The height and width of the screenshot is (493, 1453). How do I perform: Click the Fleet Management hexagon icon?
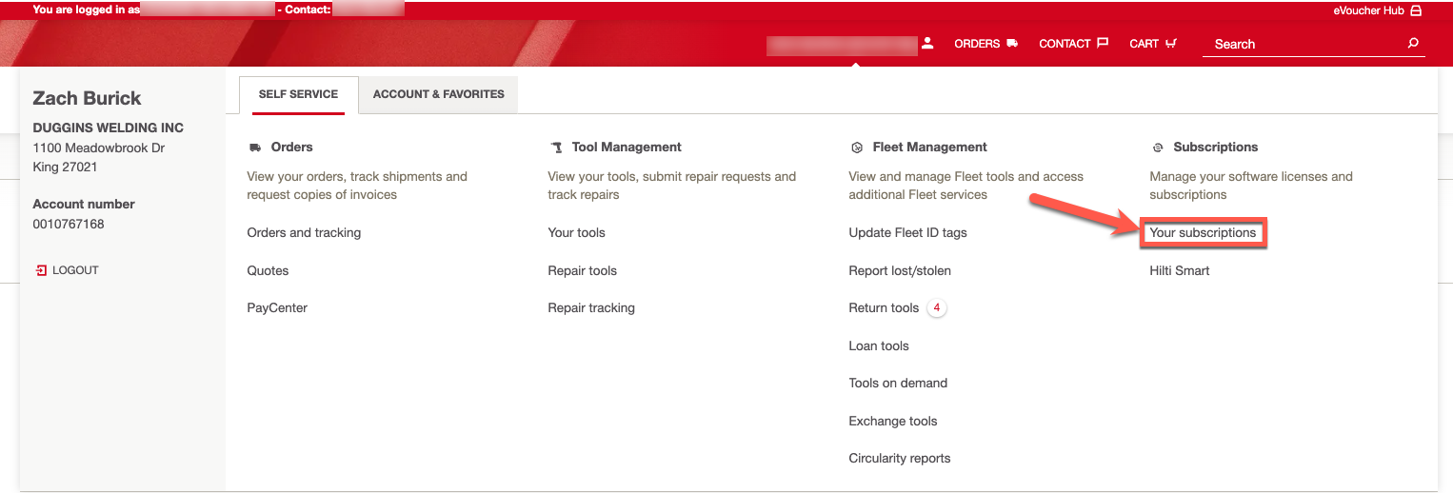(x=856, y=148)
